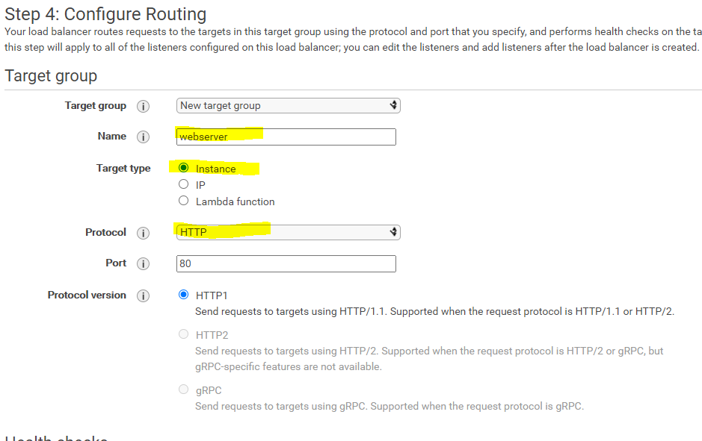Click info icon beside Name label
This screenshot has width=702, height=441.
tap(143, 137)
